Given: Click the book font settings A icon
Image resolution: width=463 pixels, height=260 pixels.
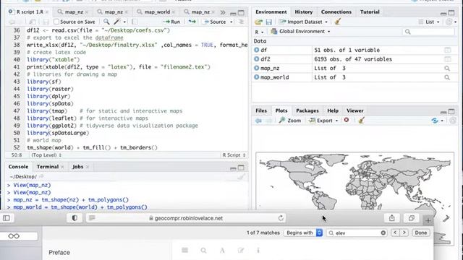Looking at the screenshot, I should 222,251.
